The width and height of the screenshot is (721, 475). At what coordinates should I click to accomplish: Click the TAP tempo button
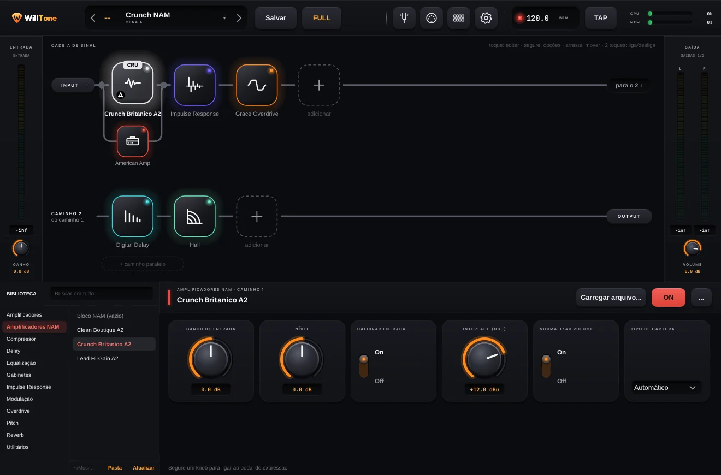pyautogui.click(x=601, y=18)
